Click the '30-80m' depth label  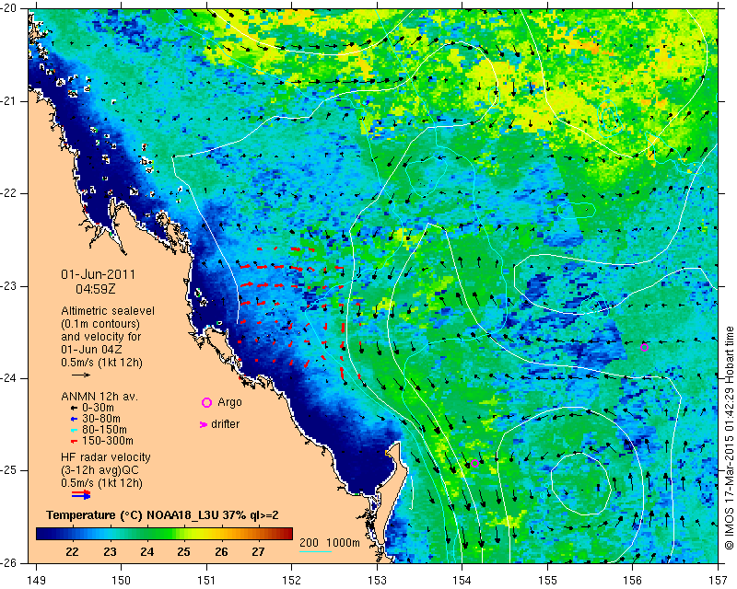tap(101, 419)
